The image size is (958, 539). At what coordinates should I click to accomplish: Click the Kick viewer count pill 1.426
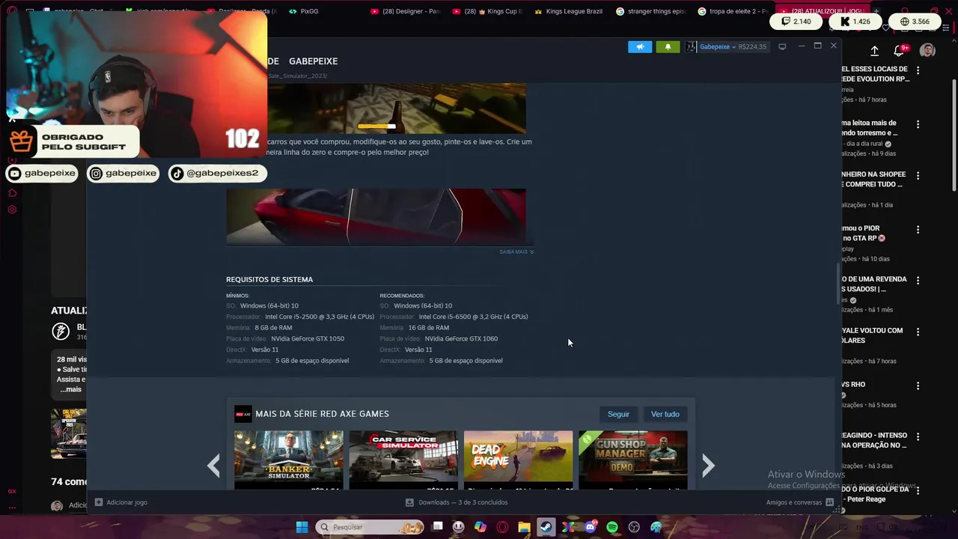click(x=854, y=22)
